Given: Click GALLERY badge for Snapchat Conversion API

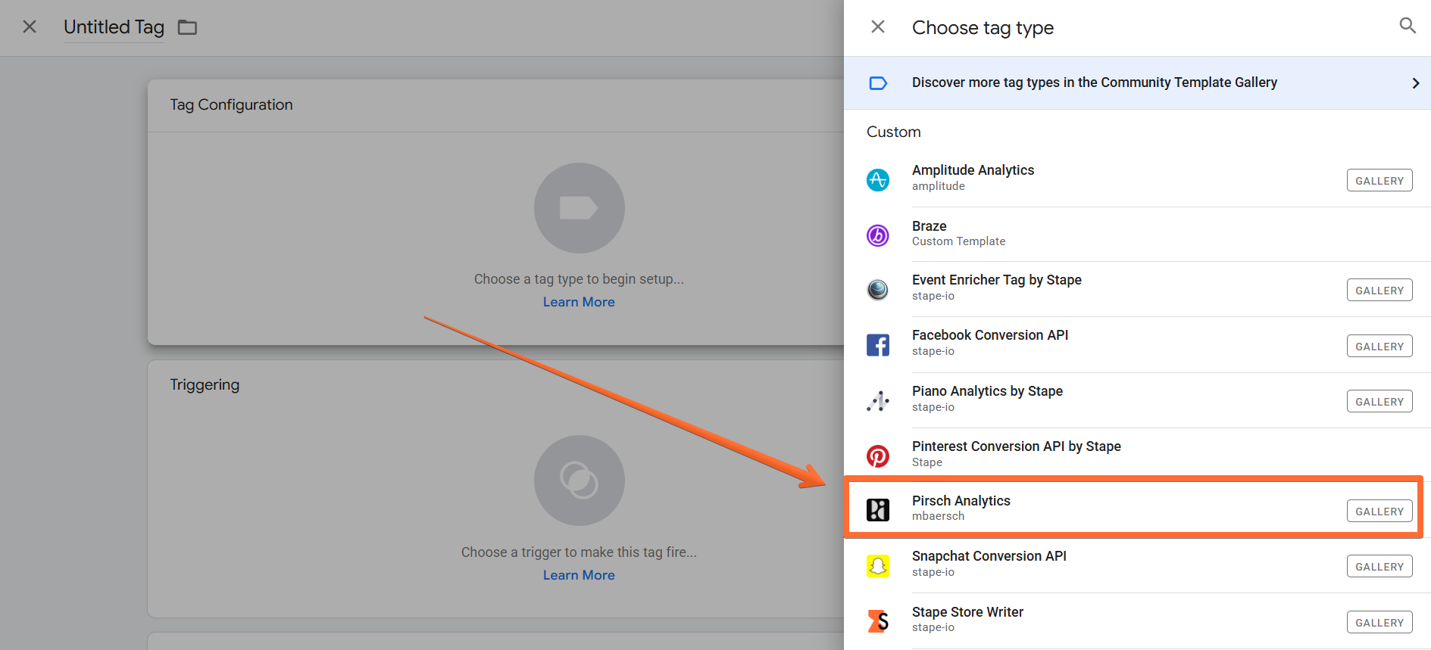Looking at the screenshot, I should tap(1379, 567).
